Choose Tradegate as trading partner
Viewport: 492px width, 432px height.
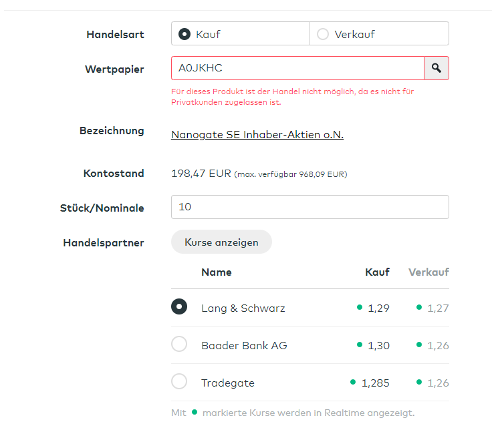coord(179,382)
